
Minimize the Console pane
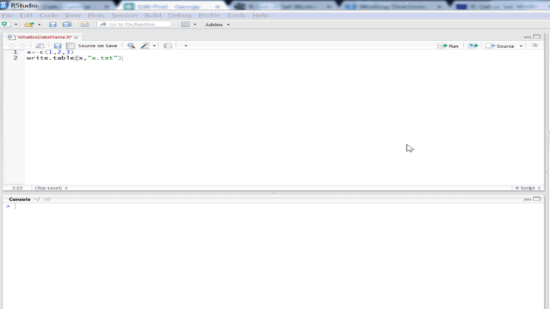click(x=527, y=200)
